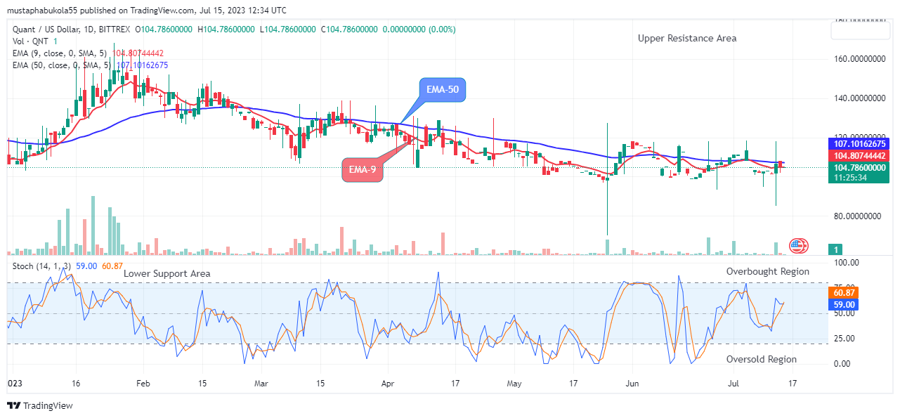Click the 0.00000000 (0.00%) change value
This screenshot has height=418, width=900.
click(x=419, y=30)
